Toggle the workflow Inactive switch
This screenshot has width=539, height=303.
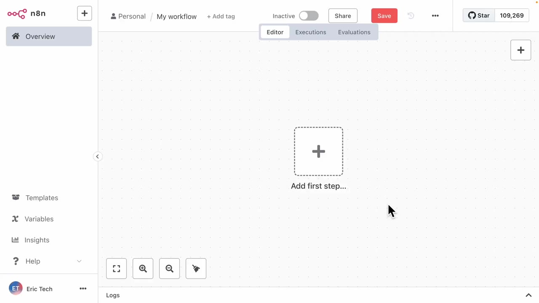click(309, 16)
